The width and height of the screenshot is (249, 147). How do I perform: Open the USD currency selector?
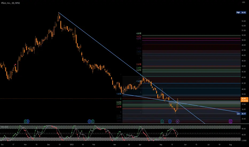(243, 2)
